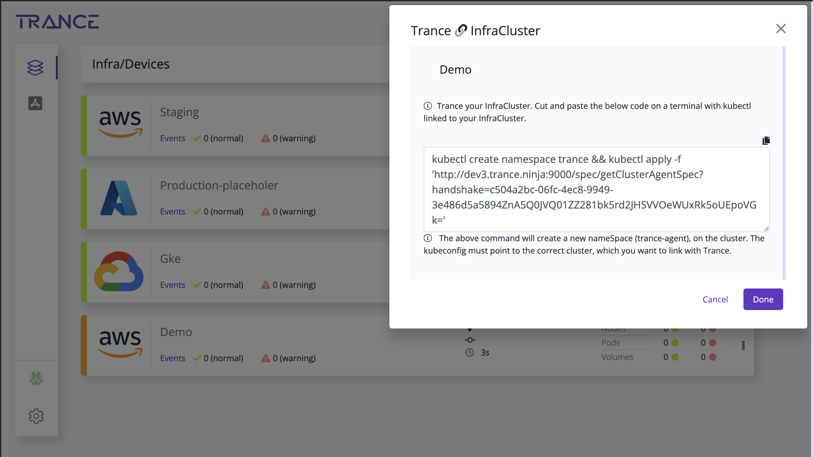Open Events link for Staging cluster
Viewport: 813px width, 457px height.
pos(172,138)
